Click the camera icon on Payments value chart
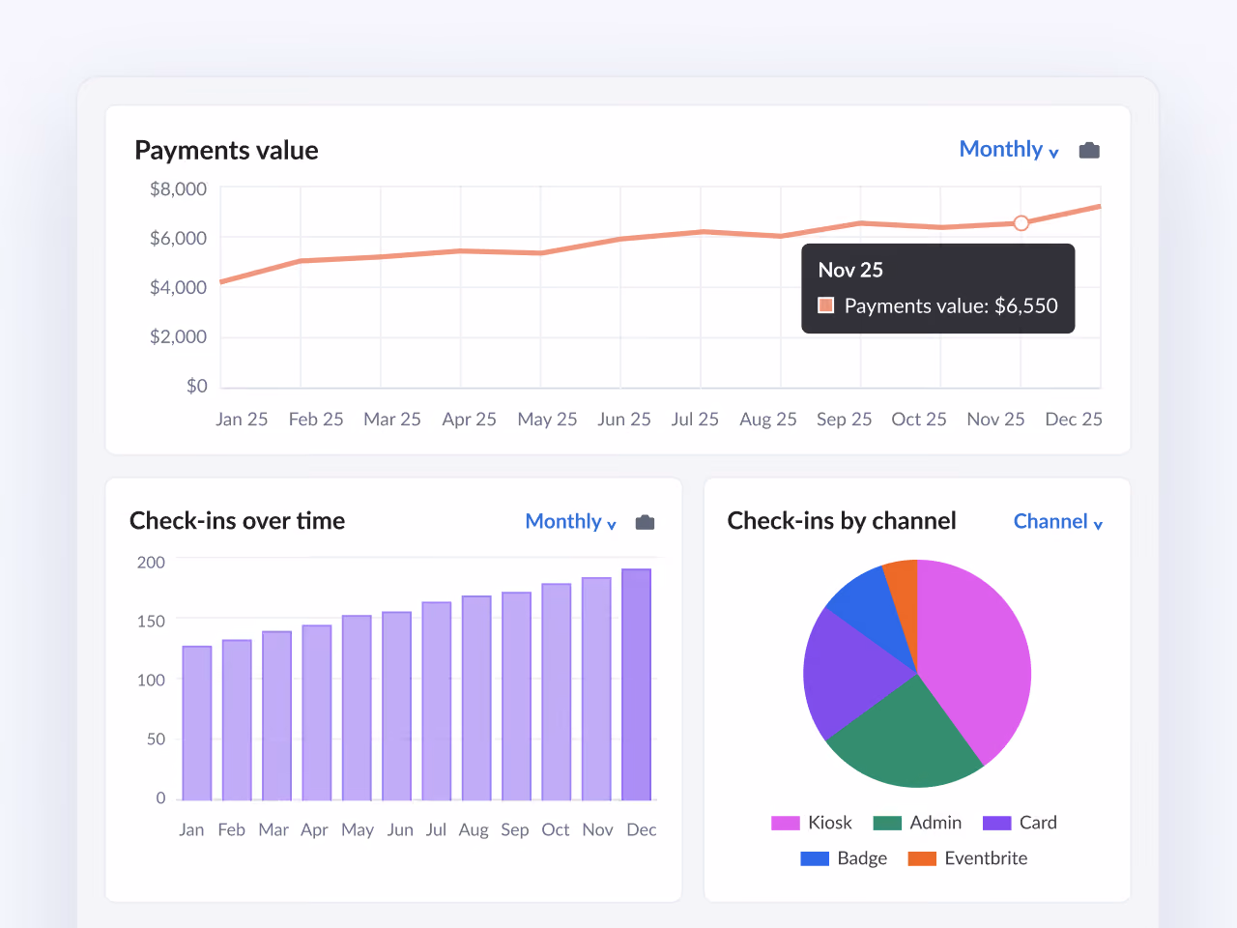This screenshot has width=1237, height=928. tap(1089, 150)
